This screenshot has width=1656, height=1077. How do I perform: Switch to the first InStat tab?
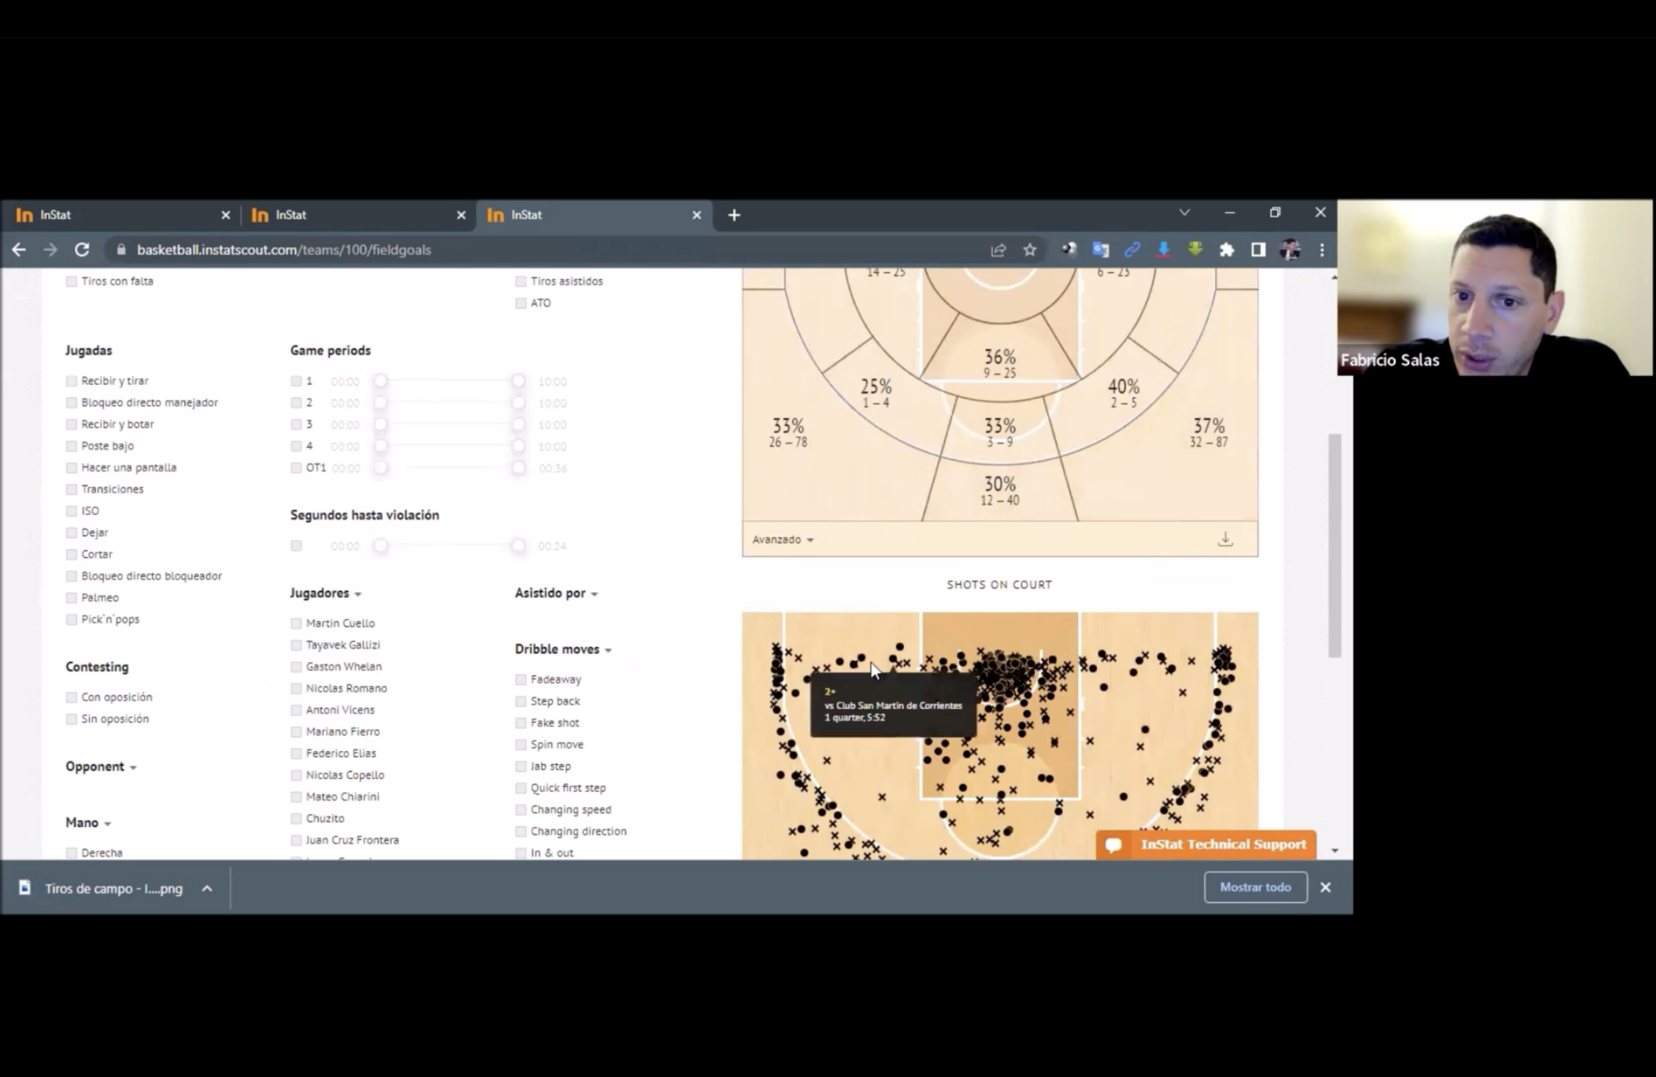[x=120, y=215]
